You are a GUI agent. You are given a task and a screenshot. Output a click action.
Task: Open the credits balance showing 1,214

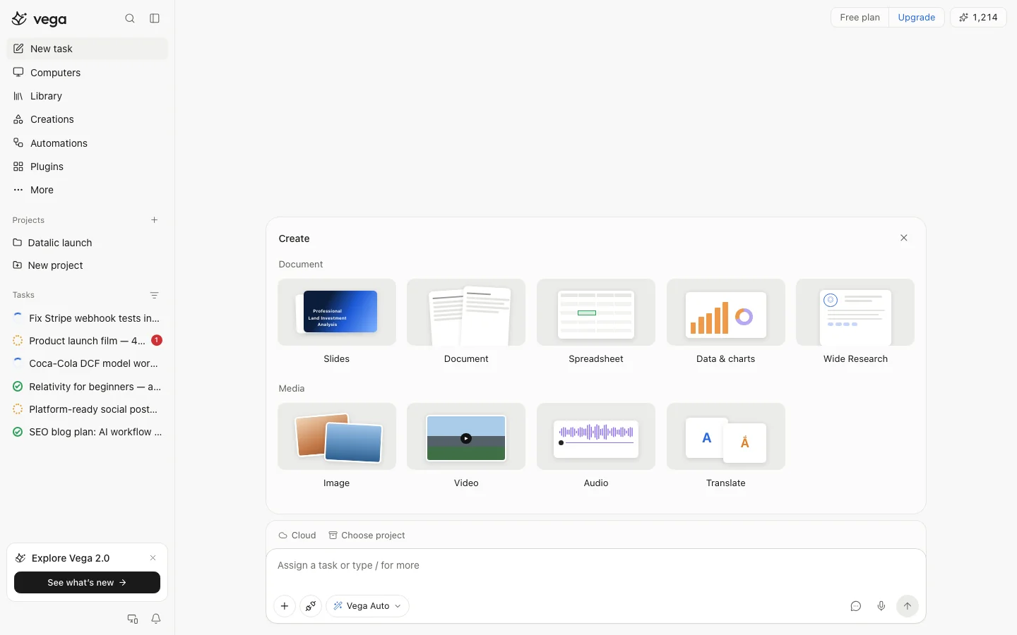(978, 18)
